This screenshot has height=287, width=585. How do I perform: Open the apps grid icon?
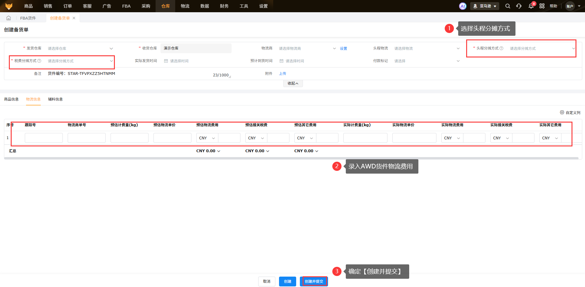[x=542, y=6]
